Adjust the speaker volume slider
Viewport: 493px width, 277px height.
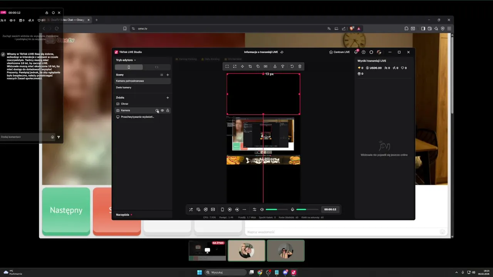277,209
